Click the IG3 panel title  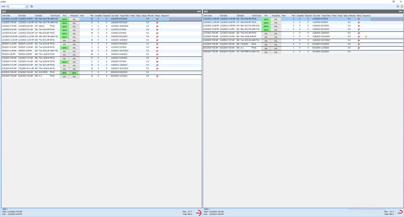tap(206, 12)
